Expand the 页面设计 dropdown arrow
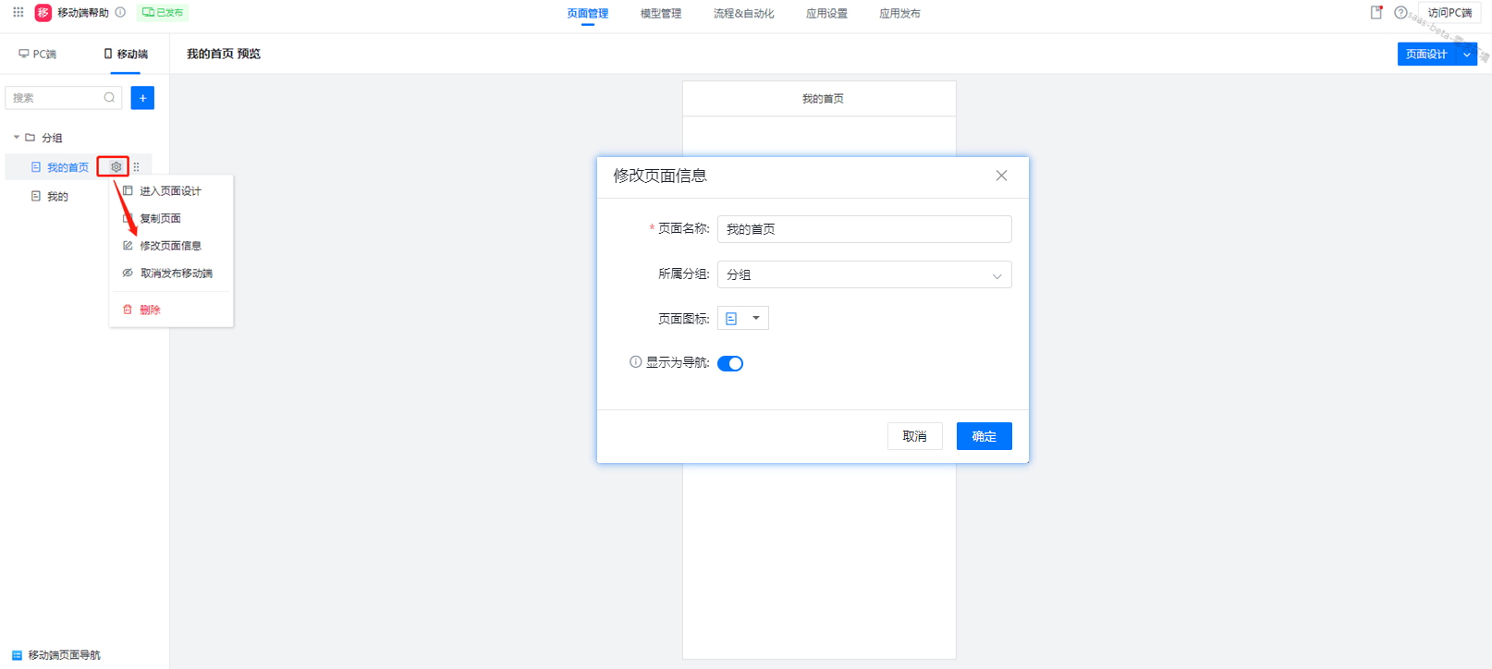Viewport: 1492px width, 669px height. coord(1467,55)
